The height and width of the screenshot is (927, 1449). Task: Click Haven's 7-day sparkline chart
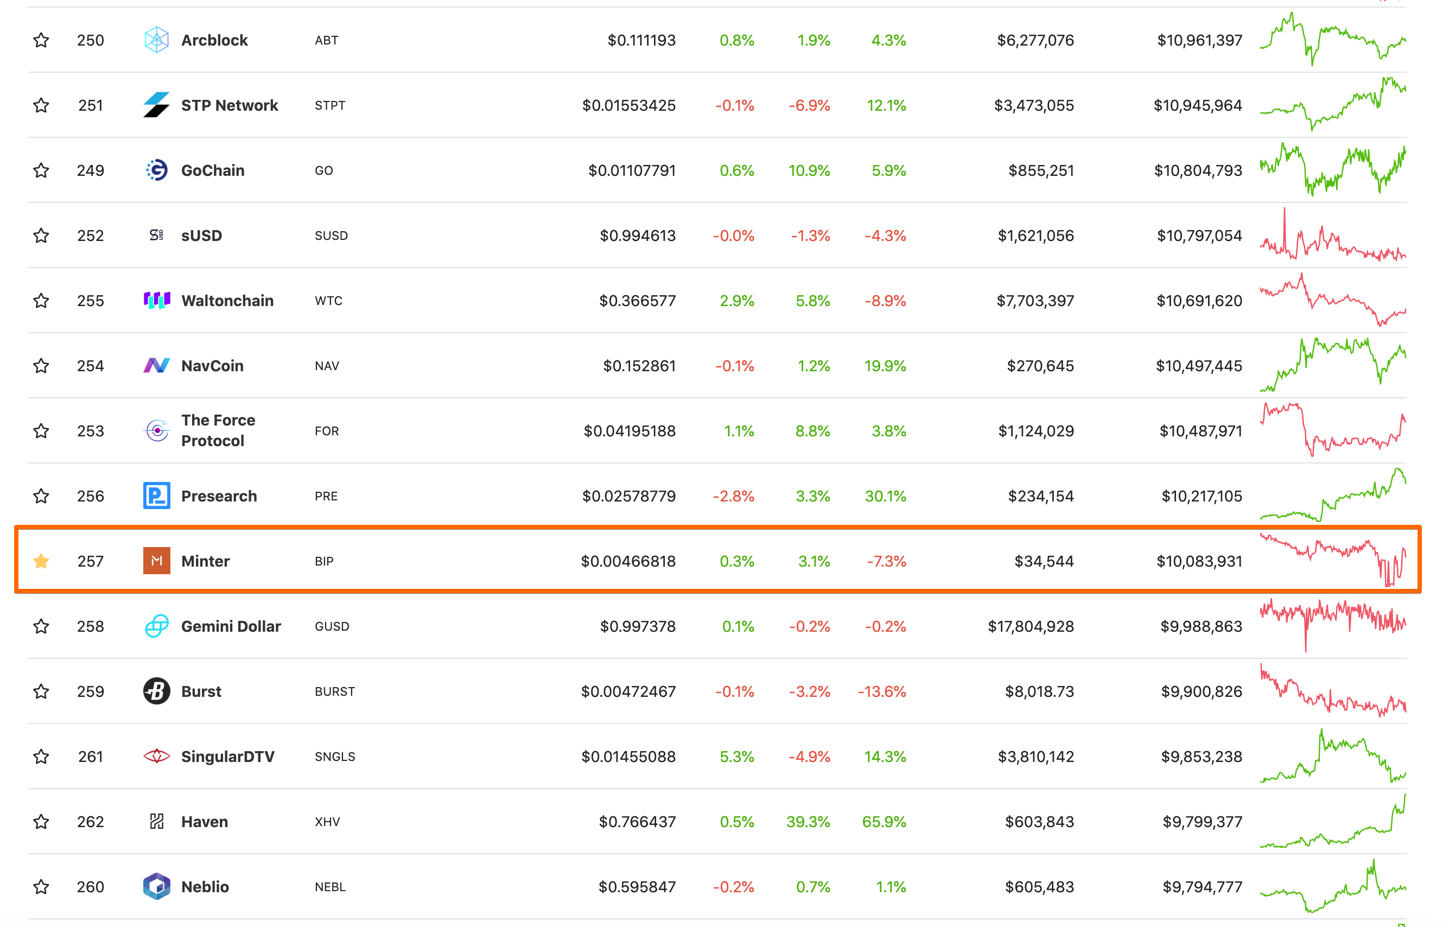click(x=1333, y=821)
